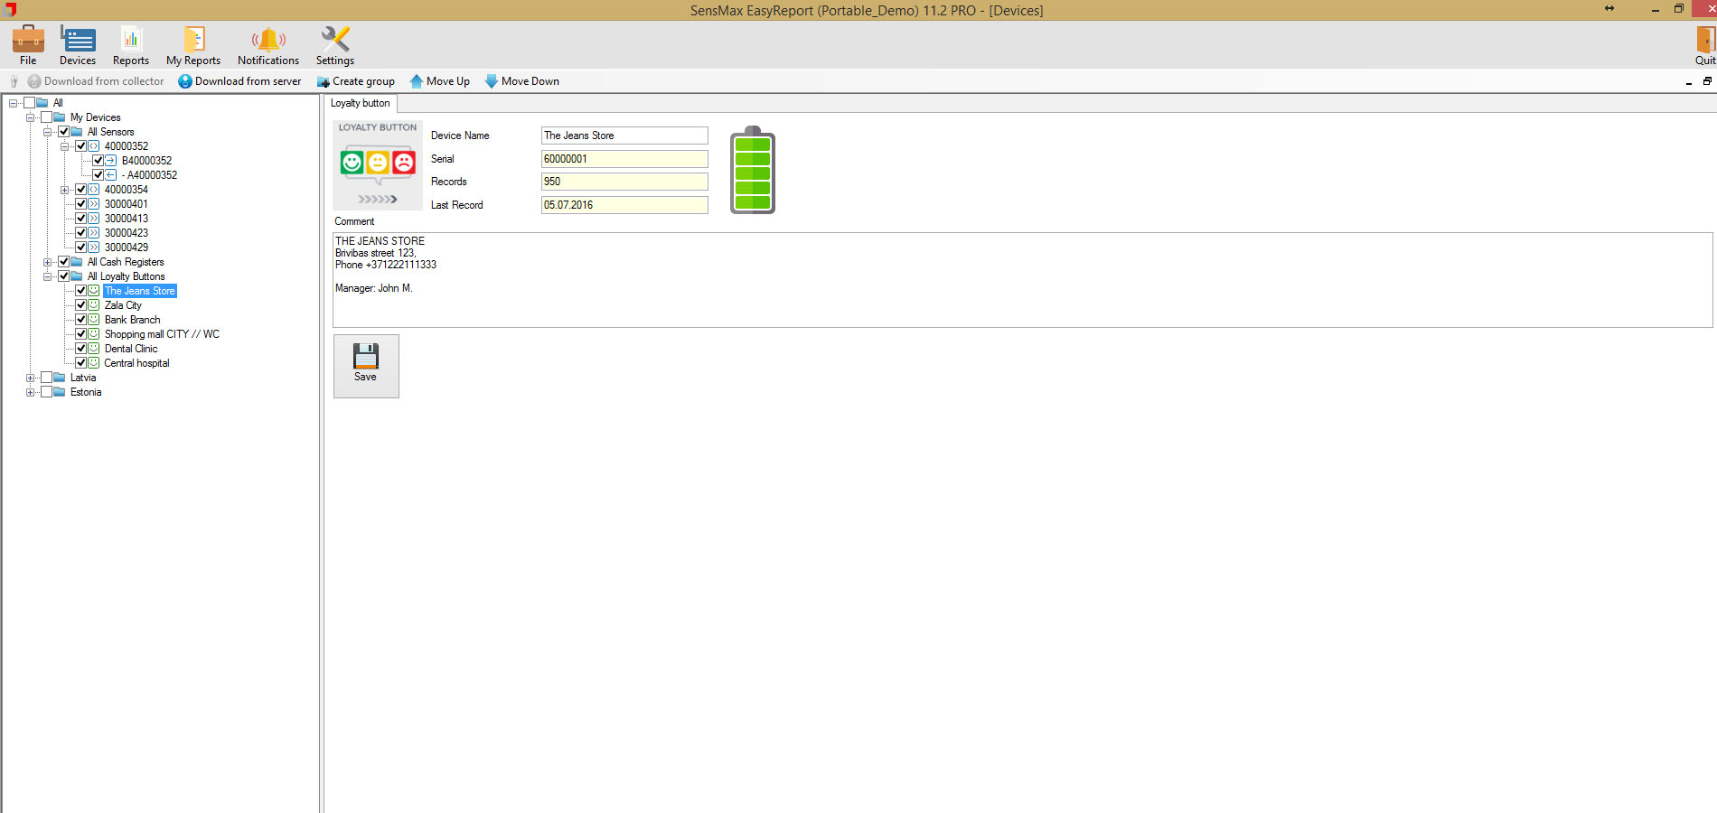Select the Loyalty button tab
The image size is (1717, 813).
360,103
